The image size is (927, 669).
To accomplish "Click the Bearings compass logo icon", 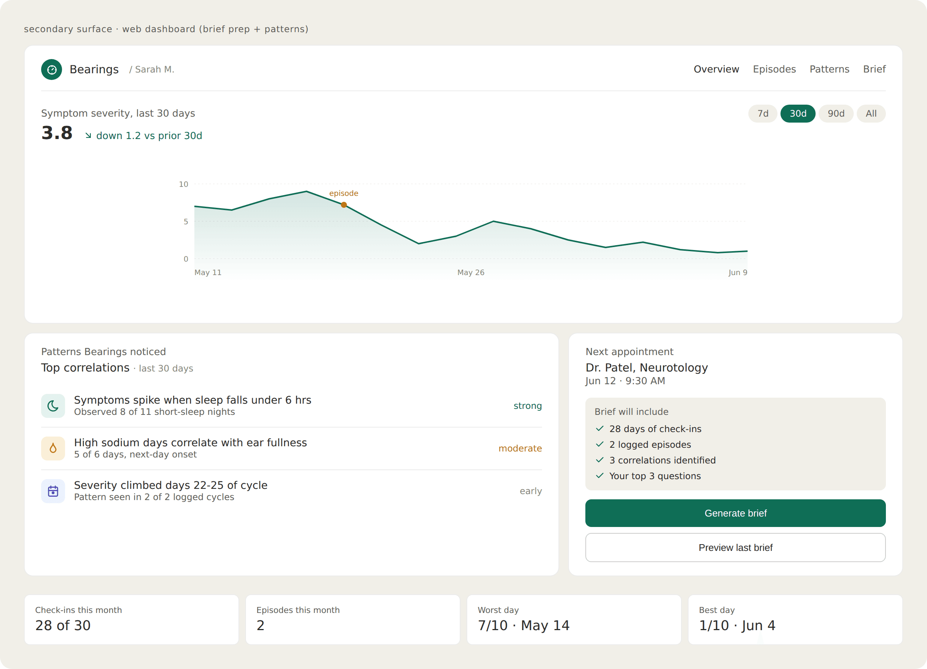I will click(x=52, y=70).
